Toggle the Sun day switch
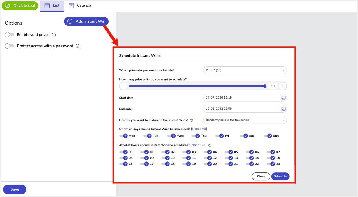 click(268, 136)
